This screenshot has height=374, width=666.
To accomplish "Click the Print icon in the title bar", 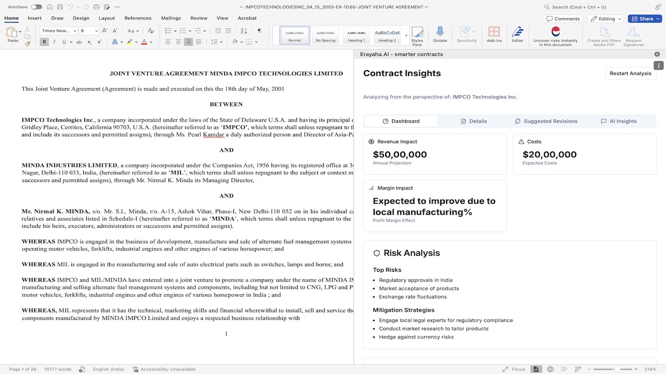I will (x=96, y=7).
